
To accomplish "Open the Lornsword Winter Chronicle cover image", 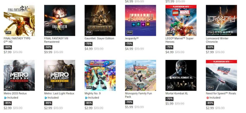I will (221, 20).
